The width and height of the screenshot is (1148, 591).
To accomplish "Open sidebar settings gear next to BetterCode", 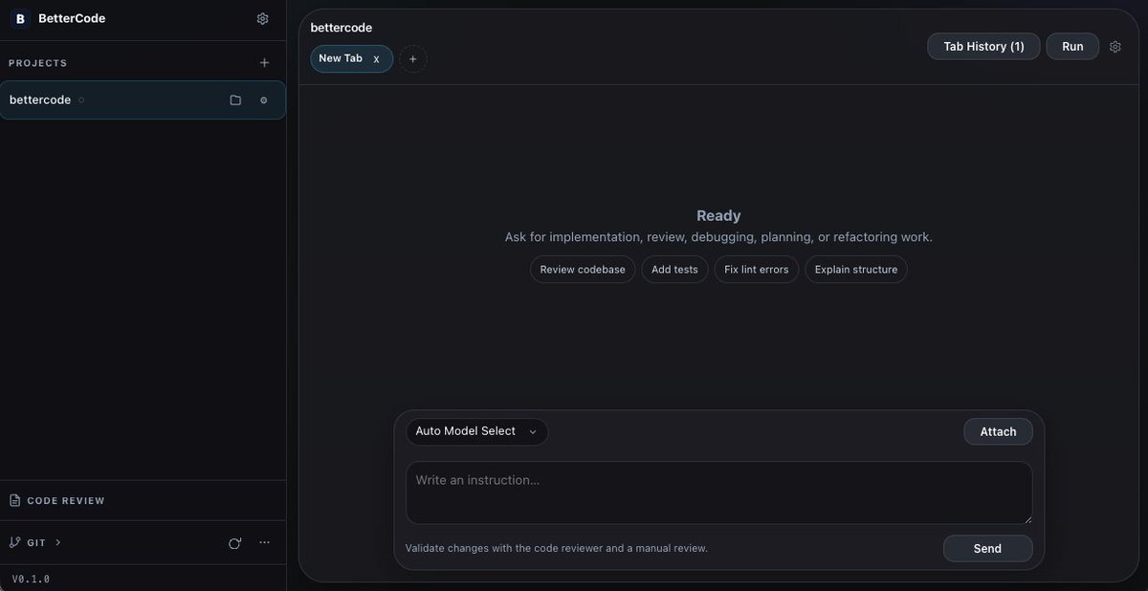I will (263, 18).
